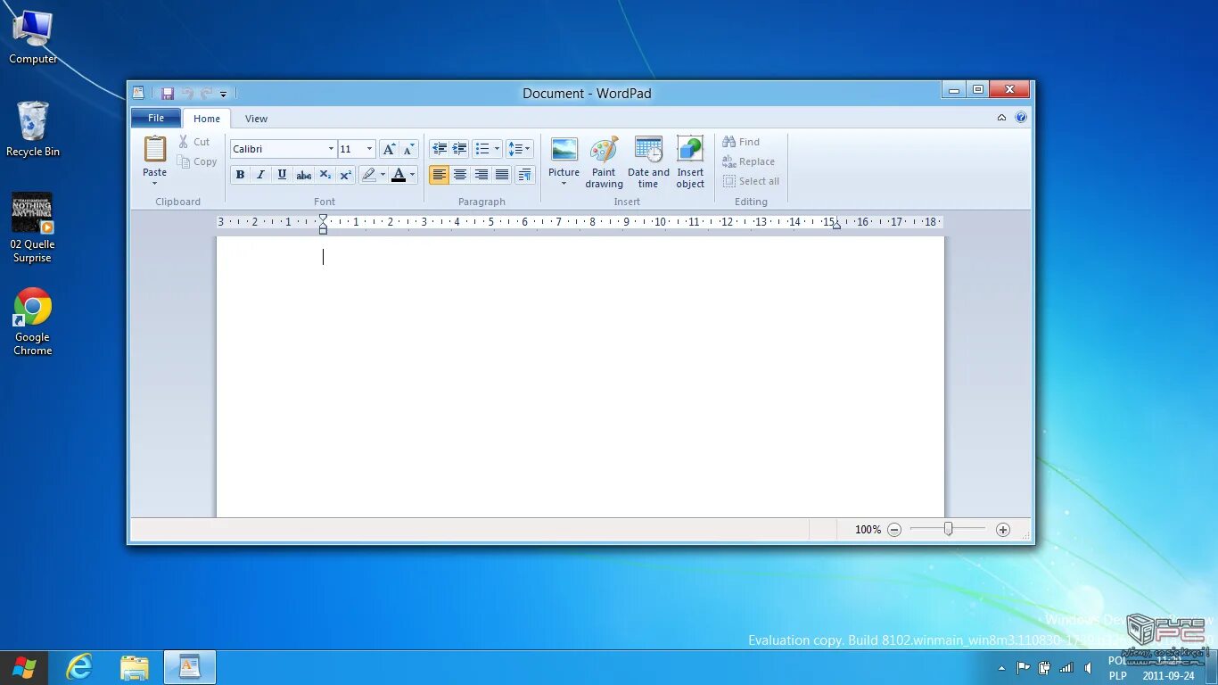The height and width of the screenshot is (685, 1218).
Task: Insert a Paint drawing
Action: (x=604, y=161)
